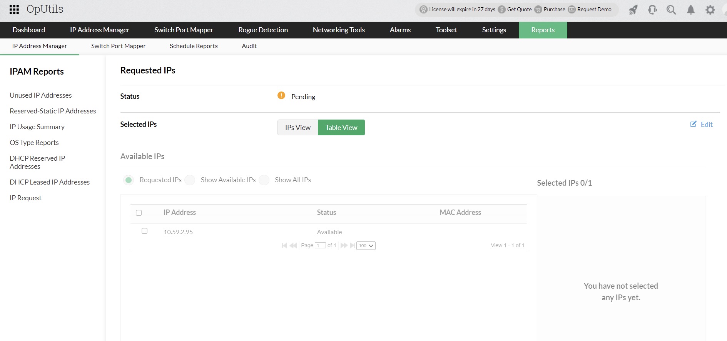This screenshot has width=727, height=341.
Task: Open the apps grid launcher icon
Action: pos(14,10)
